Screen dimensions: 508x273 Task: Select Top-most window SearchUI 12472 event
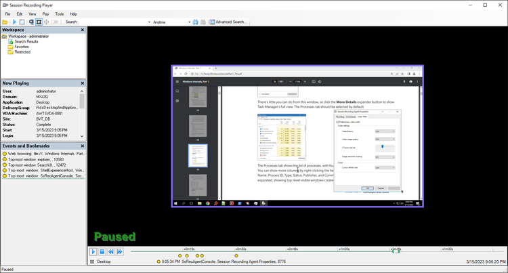[34, 165]
